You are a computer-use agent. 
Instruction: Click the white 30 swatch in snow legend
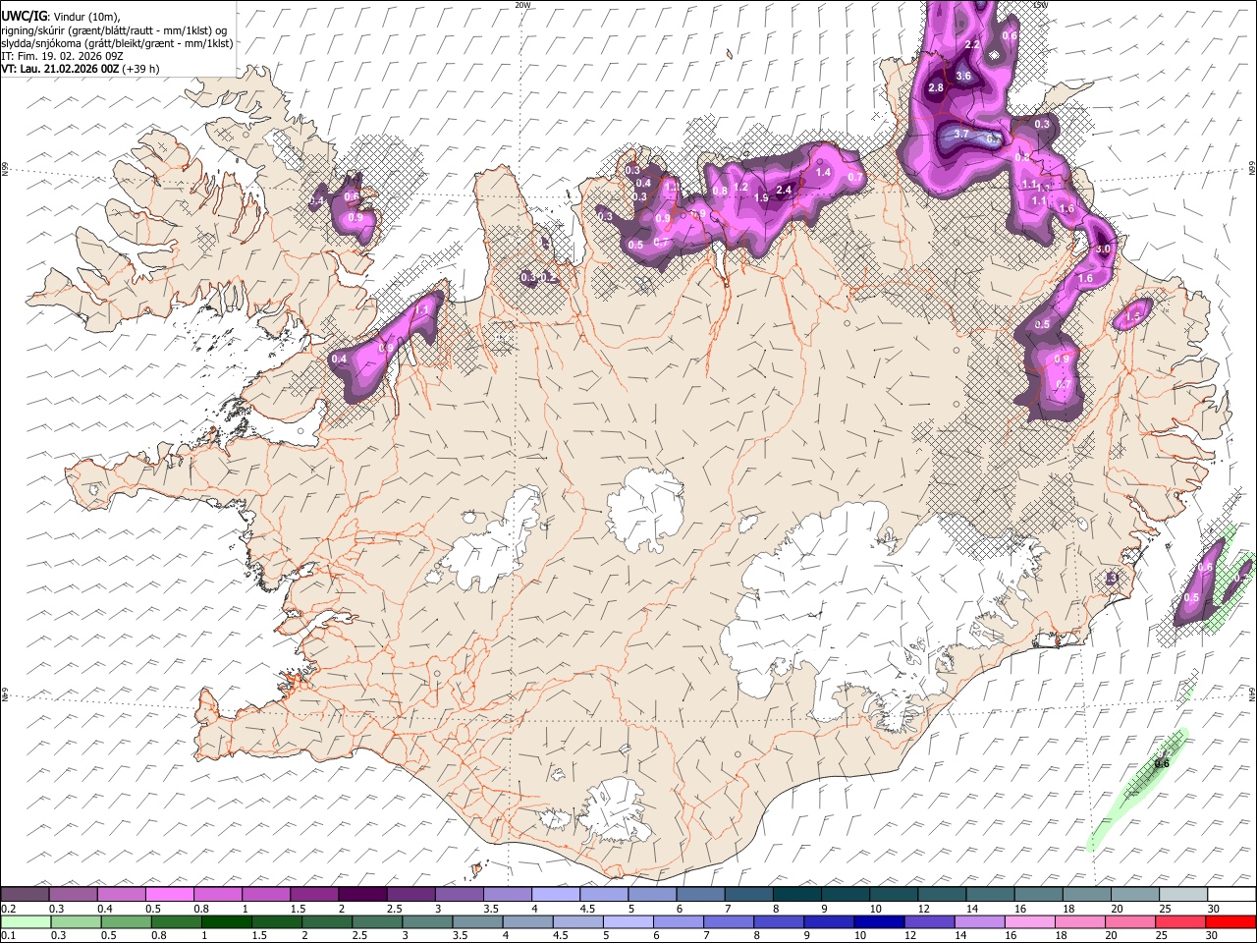(1232, 895)
